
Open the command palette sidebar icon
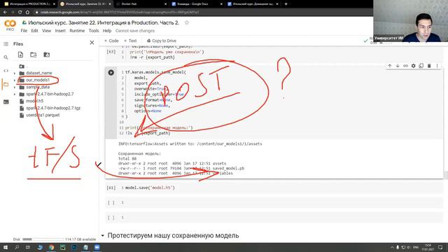(6, 101)
